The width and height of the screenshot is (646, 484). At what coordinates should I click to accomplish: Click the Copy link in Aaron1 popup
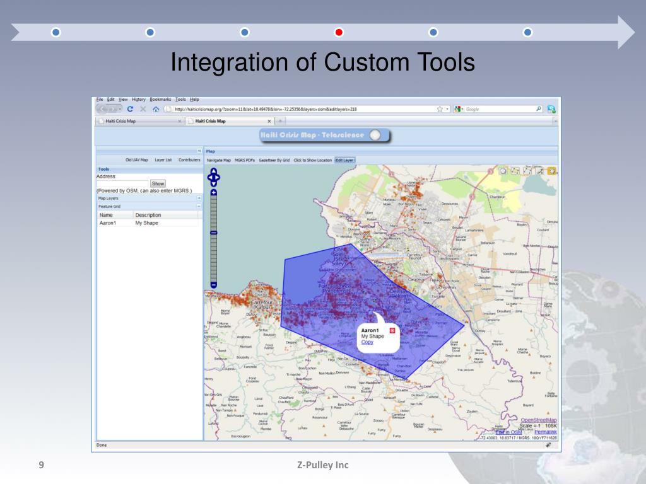367,342
